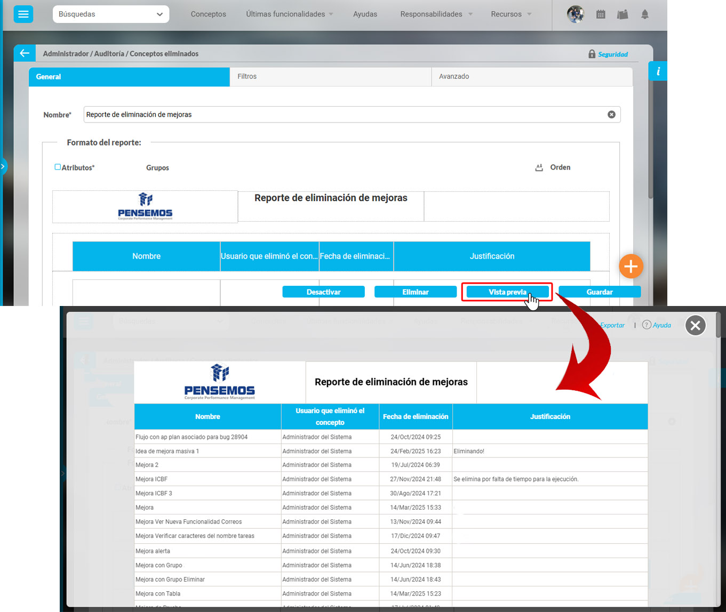Open the map book icon in header
726x612 pixels.
[x=623, y=14]
